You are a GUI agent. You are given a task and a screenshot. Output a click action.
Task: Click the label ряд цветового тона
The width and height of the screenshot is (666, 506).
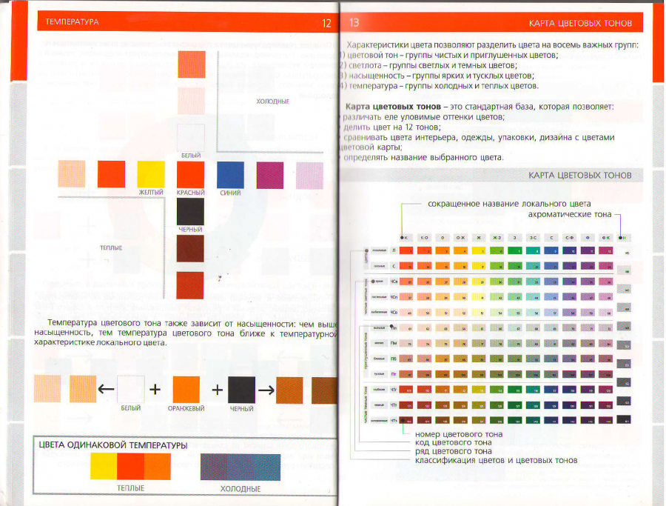[x=453, y=451]
